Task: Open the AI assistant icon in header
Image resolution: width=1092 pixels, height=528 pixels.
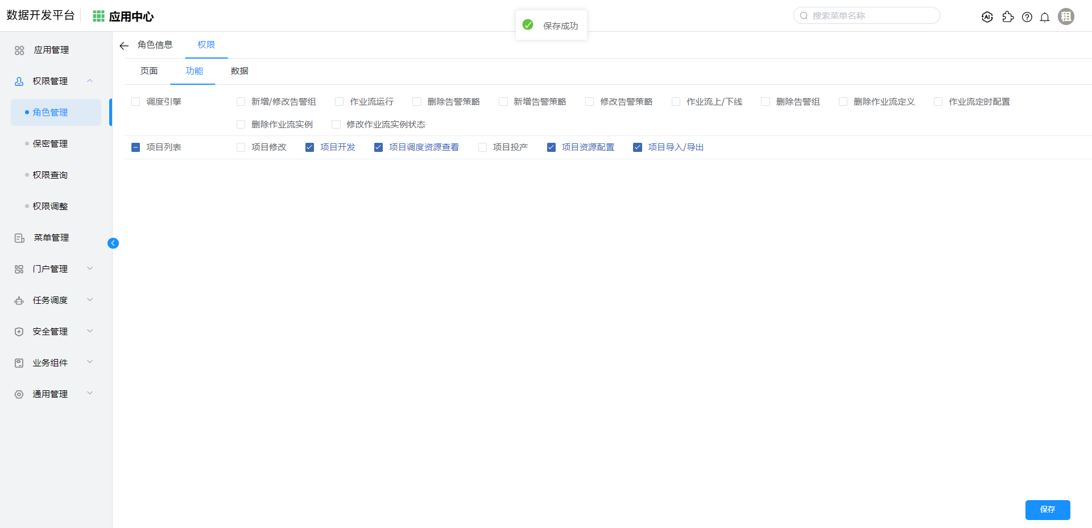Action: pos(987,17)
